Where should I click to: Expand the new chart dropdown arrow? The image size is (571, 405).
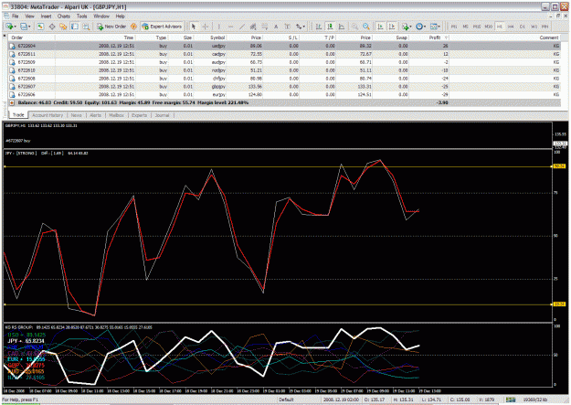(x=16, y=27)
